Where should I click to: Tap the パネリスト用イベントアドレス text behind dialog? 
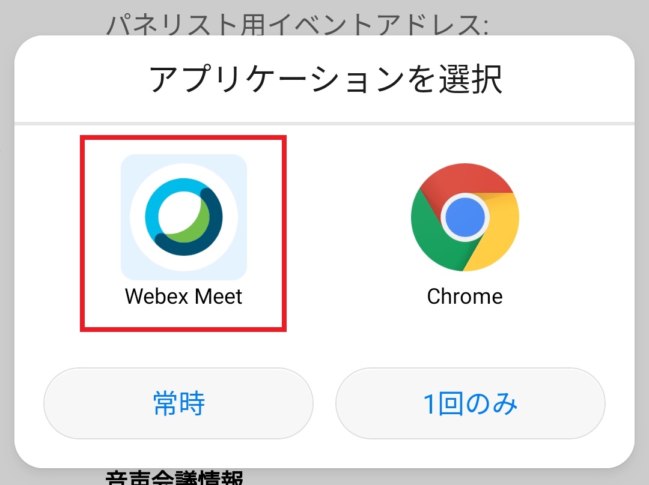tap(297, 24)
